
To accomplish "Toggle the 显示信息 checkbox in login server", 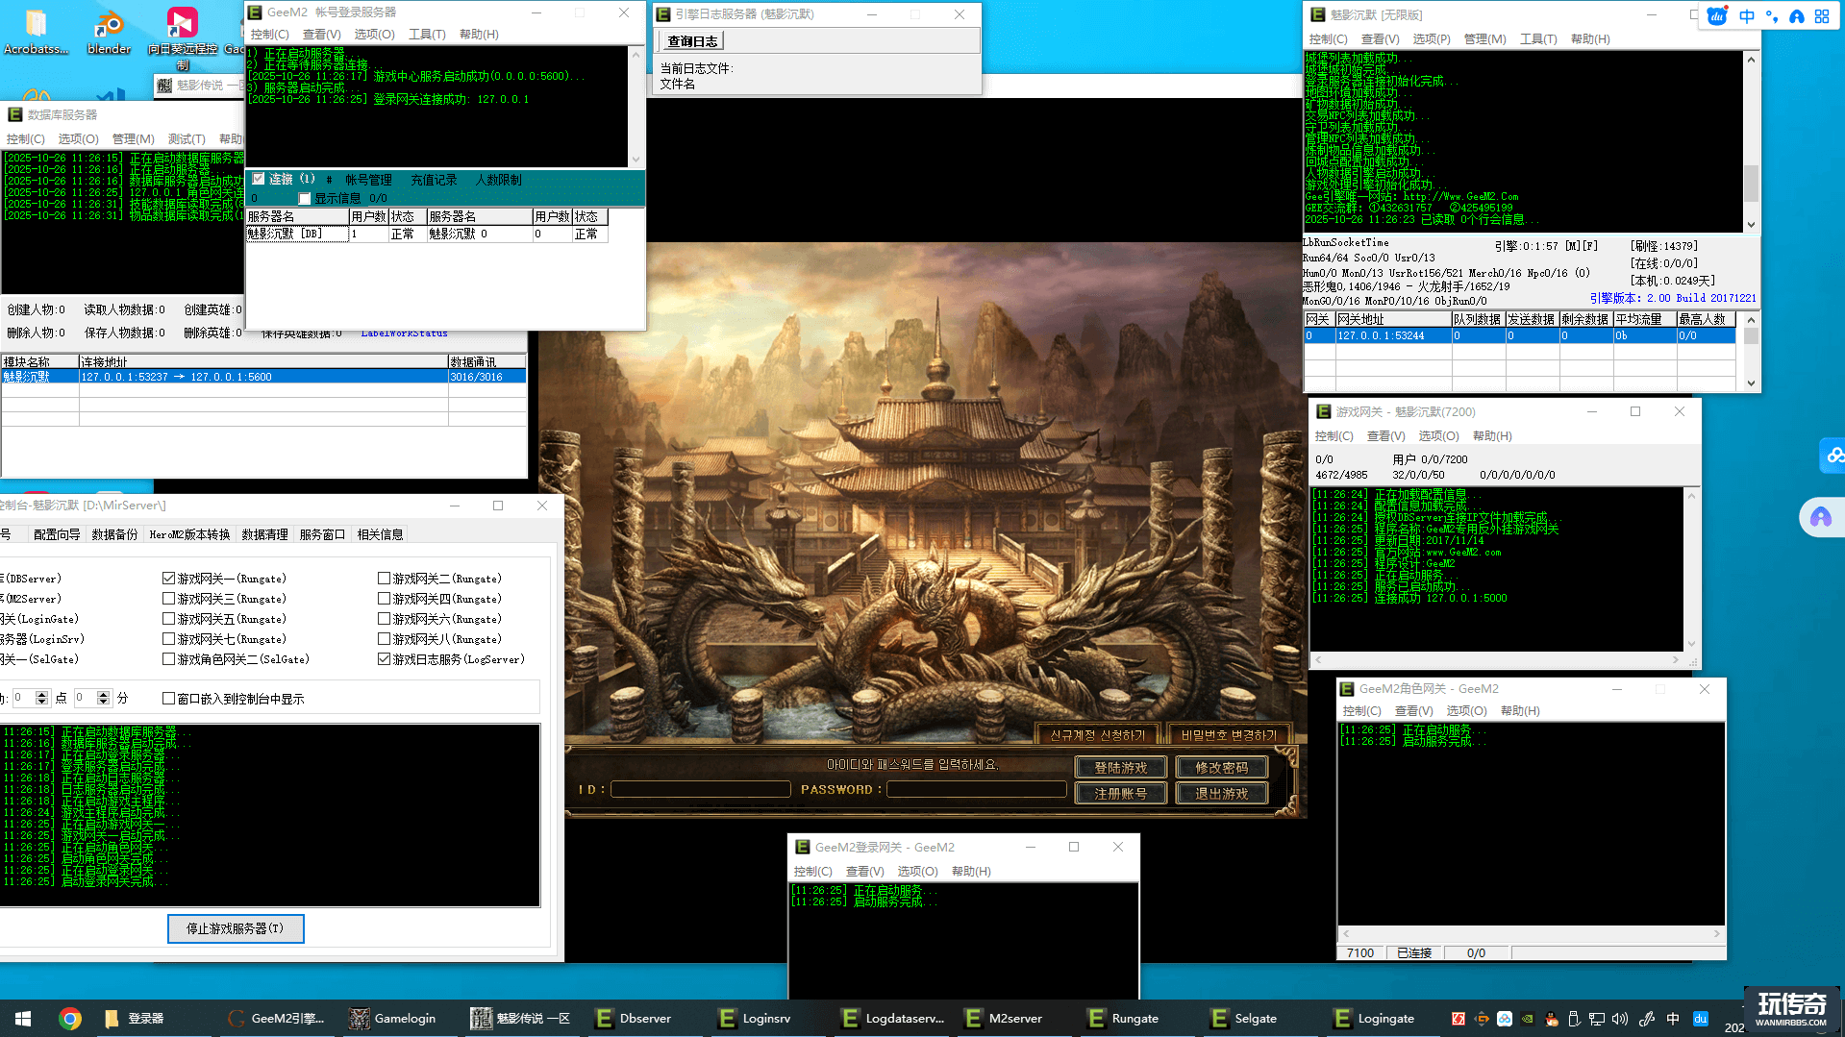I will coord(305,199).
